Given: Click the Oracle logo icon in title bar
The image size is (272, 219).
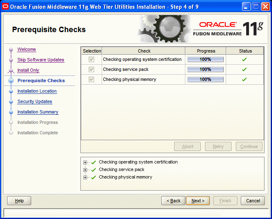Looking at the screenshot, I should coord(5,7).
